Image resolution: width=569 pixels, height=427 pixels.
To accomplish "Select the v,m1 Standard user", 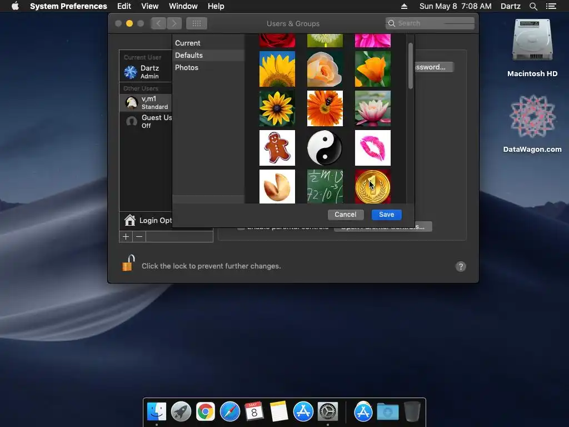I will [x=146, y=102].
